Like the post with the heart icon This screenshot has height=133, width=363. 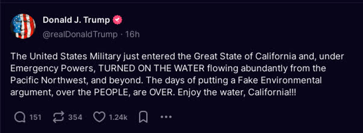pos(99,117)
